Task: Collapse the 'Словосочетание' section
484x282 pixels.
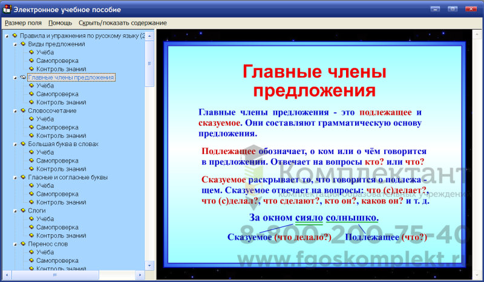Action: [x=15, y=111]
